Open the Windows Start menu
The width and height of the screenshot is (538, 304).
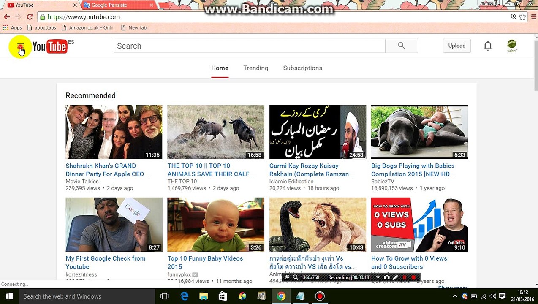click(9, 296)
